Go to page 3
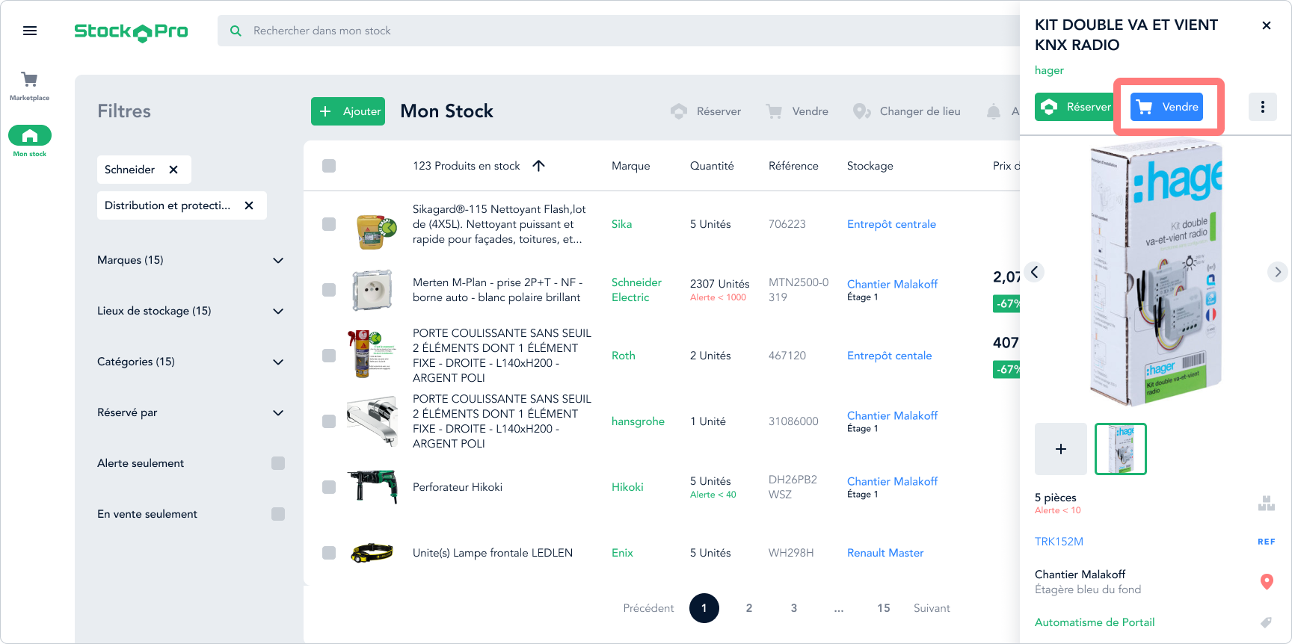Screen dimensions: 1292x644 [x=794, y=608]
